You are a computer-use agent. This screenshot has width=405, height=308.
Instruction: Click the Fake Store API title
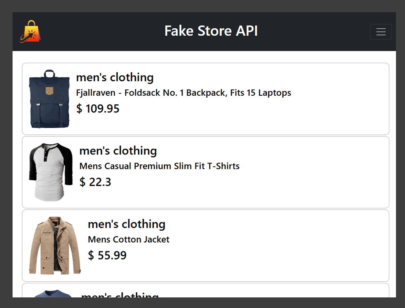(x=211, y=31)
